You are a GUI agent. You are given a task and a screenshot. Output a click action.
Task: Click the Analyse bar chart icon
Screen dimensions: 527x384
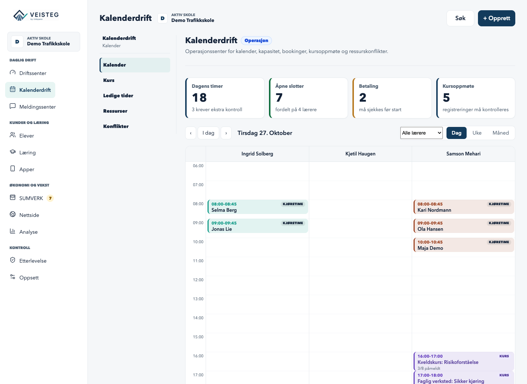[13, 231]
